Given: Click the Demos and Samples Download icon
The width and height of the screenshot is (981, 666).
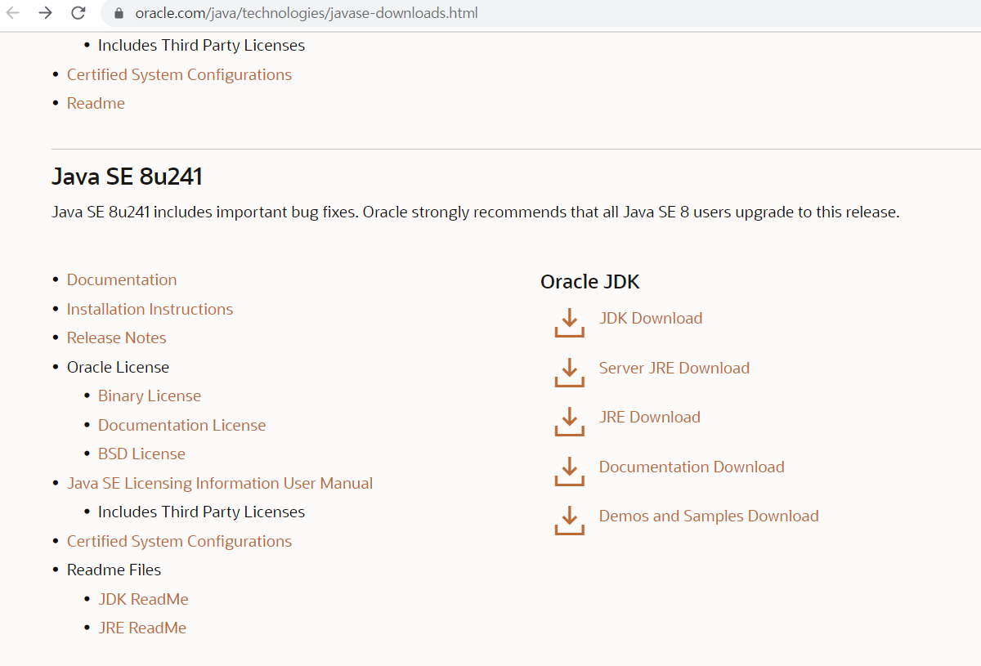Looking at the screenshot, I should [570, 520].
